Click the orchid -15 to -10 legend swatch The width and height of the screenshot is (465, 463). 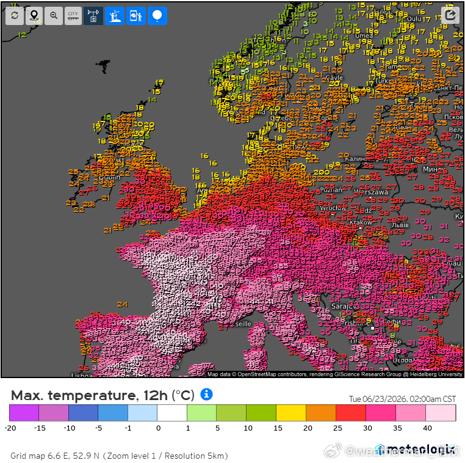coord(54,412)
